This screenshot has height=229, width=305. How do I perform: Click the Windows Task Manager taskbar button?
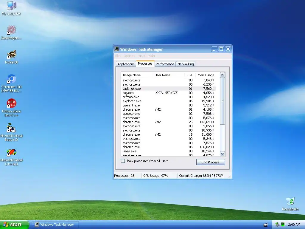pyautogui.click(x=55, y=225)
